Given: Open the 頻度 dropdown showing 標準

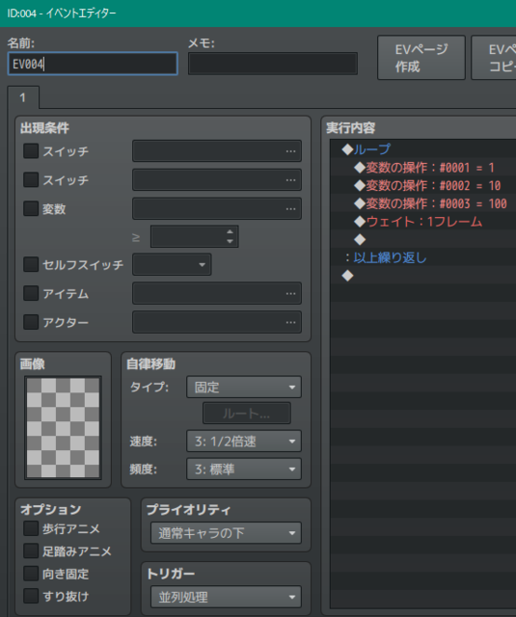Looking at the screenshot, I should pos(244,469).
